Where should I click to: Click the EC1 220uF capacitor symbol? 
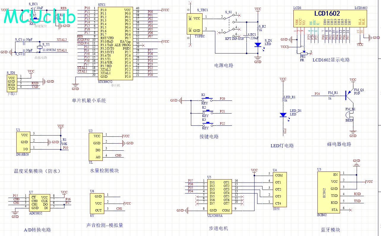pos(246,36)
